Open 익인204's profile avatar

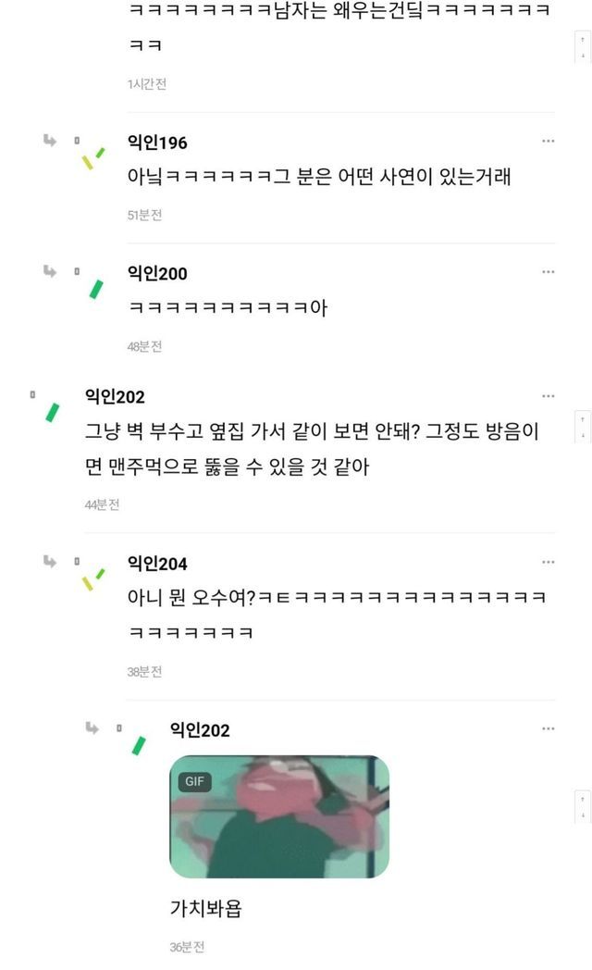coord(94,579)
